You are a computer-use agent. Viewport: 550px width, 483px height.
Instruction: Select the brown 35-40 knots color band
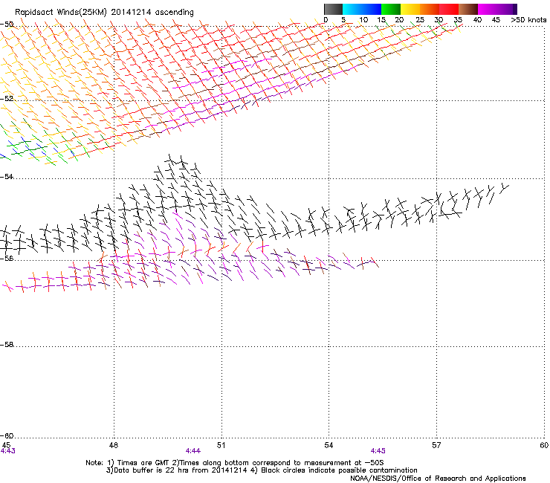468,9
